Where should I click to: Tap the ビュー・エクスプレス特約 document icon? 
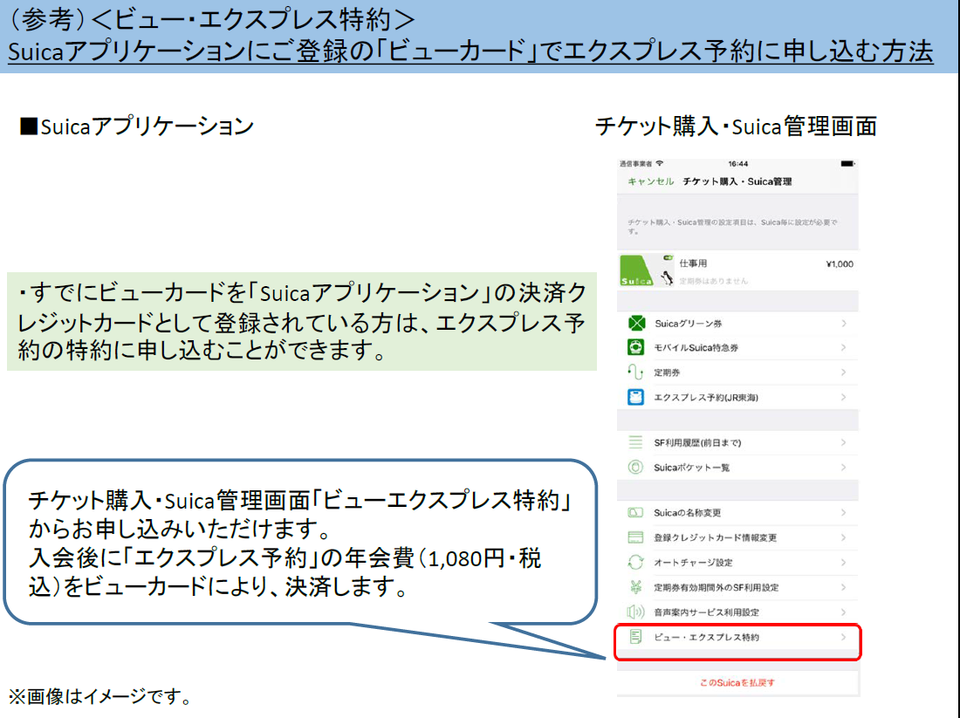tap(635, 637)
